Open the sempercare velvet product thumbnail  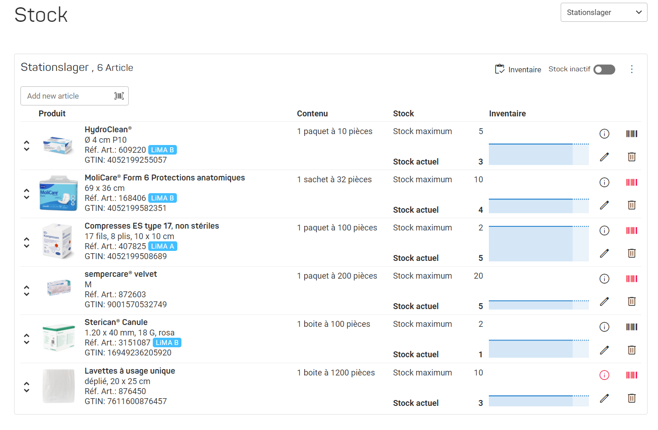coord(59,288)
